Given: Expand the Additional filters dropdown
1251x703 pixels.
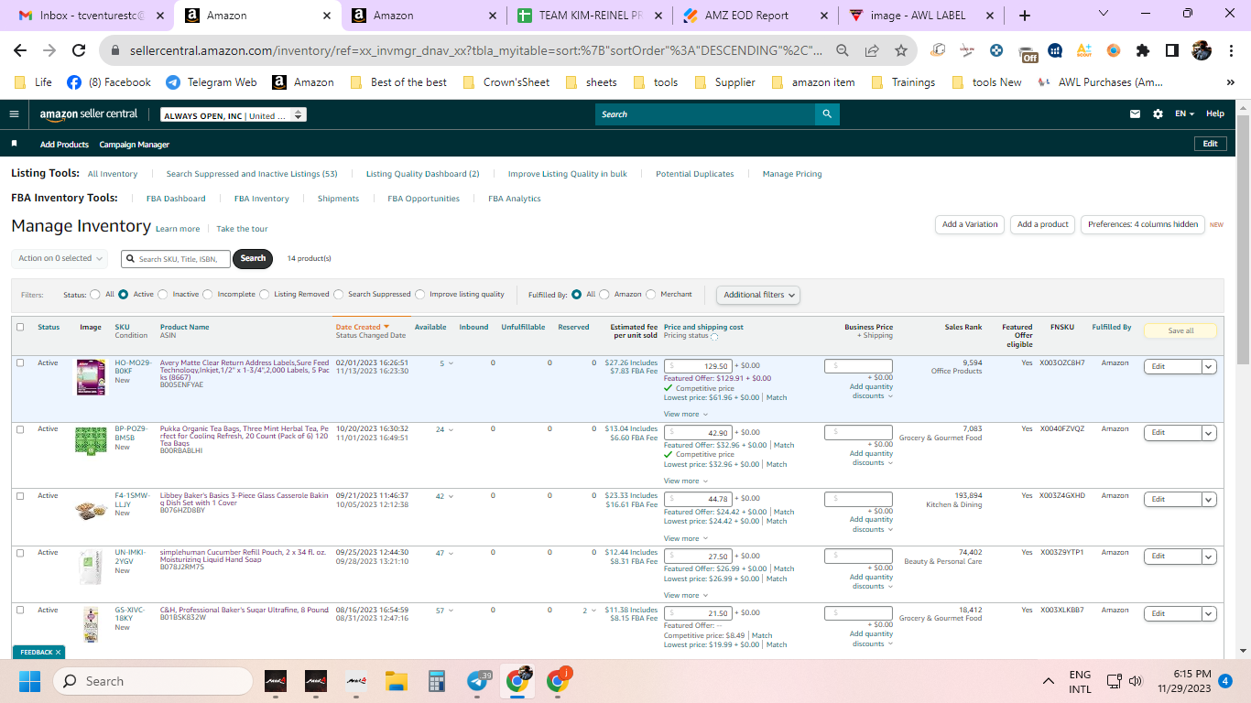Looking at the screenshot, I should [757, 295].
